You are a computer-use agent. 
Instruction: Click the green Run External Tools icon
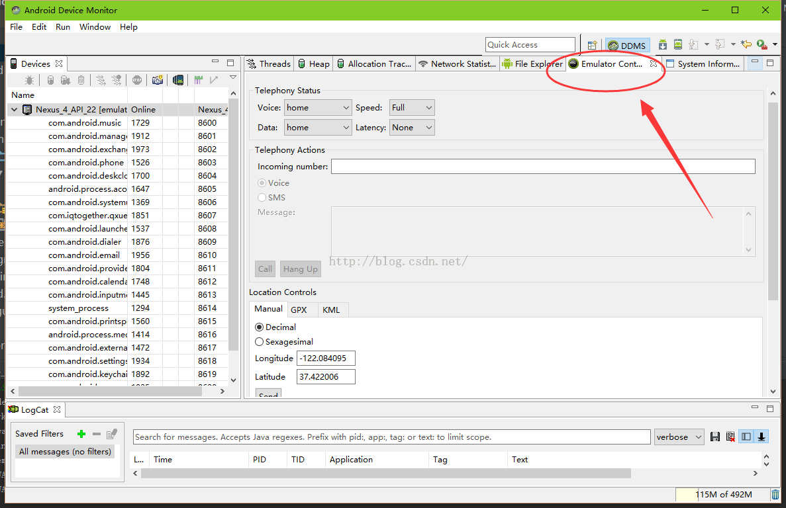[762, 44]
